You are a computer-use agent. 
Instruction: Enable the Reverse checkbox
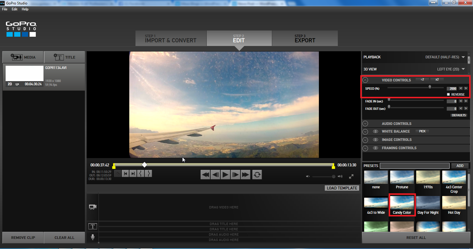(x=448, y=94)
